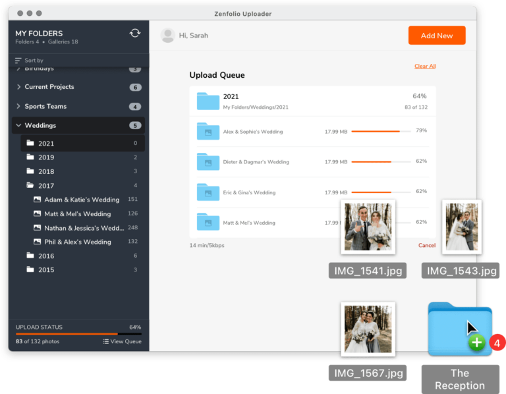Click the IMG_1567.jpg wedding photo thumbnail

368,329
